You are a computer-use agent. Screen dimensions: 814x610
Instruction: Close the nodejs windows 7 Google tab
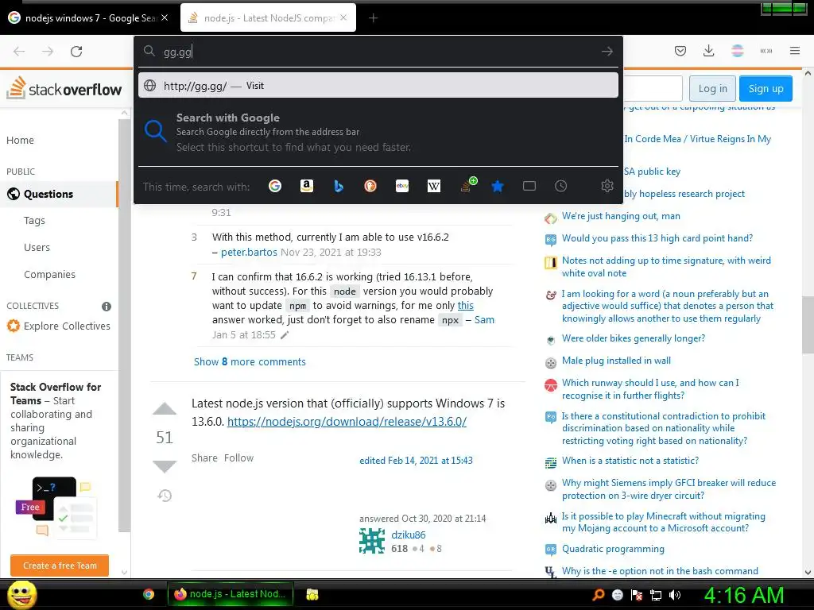(165, 17)
